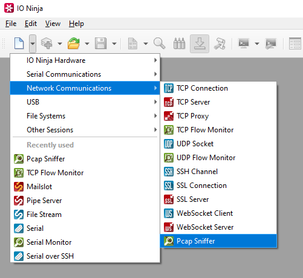303x278 pixels.
Task: Choose SSL Connection session
Action: coord(218,186)
